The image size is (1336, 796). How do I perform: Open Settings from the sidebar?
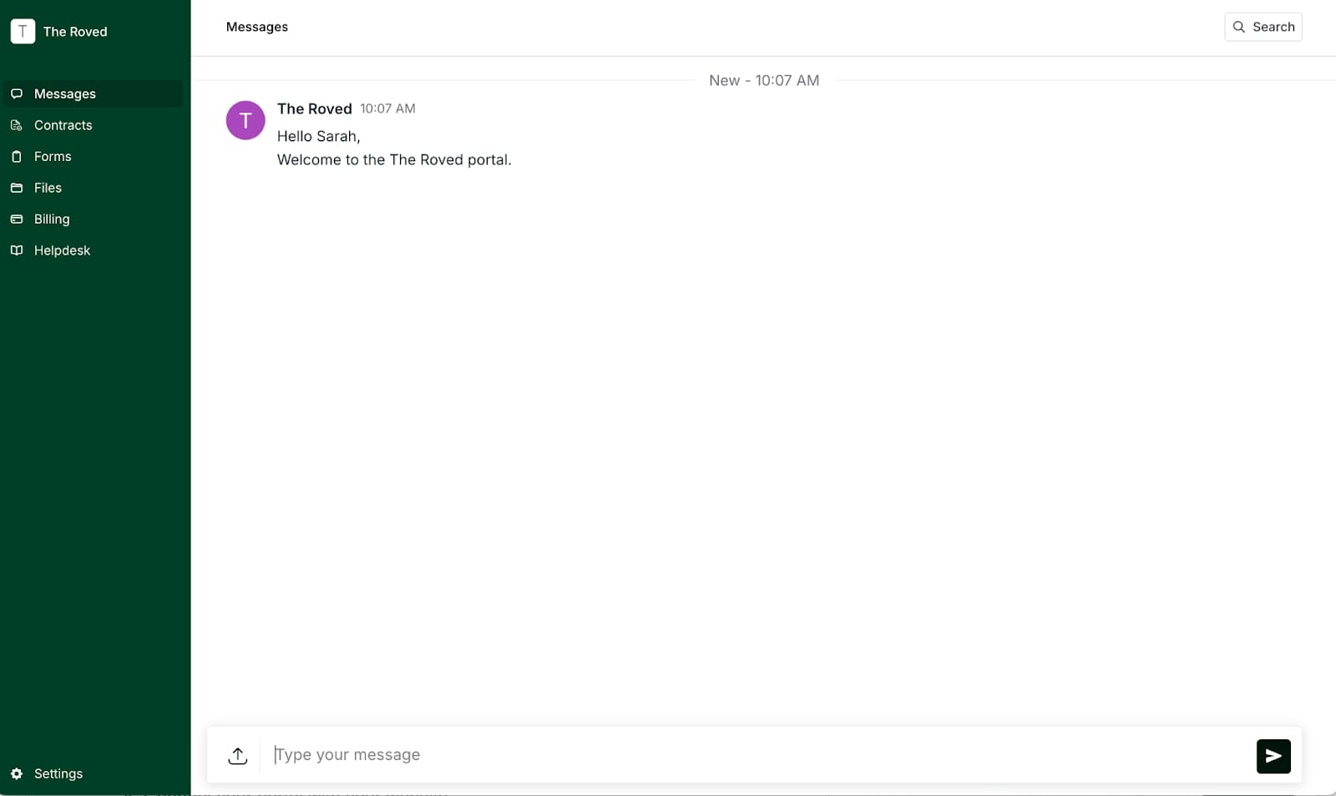coord(58,773)
